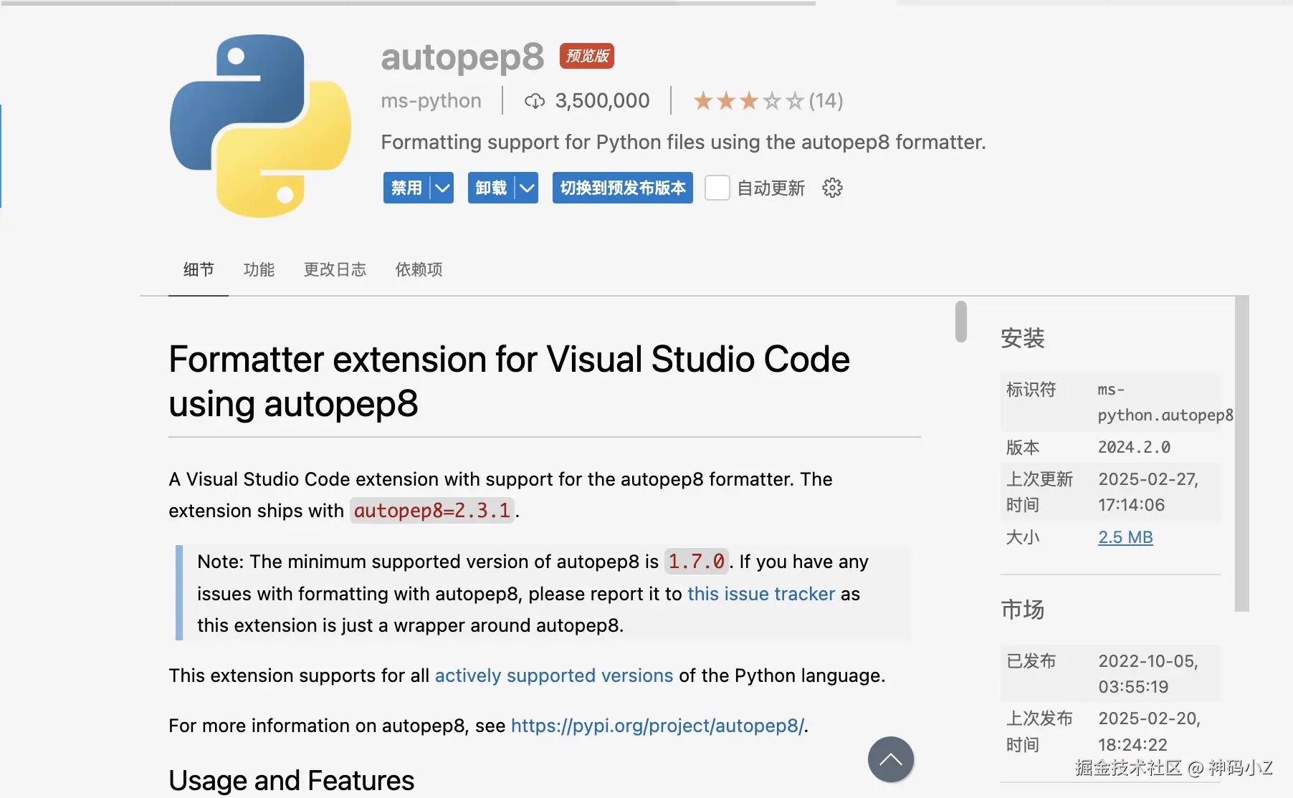Switch to the 功能 features tab
1293x798 pixels.
(259, 270)
